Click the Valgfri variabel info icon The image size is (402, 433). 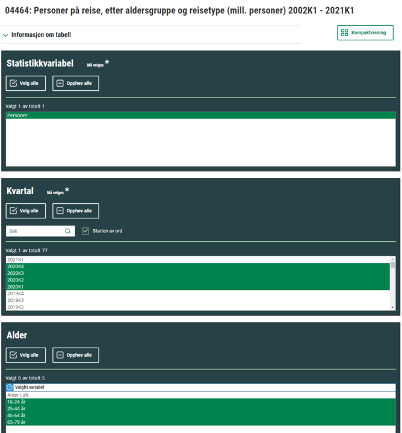pyautogui.click(x=10, y=387)
